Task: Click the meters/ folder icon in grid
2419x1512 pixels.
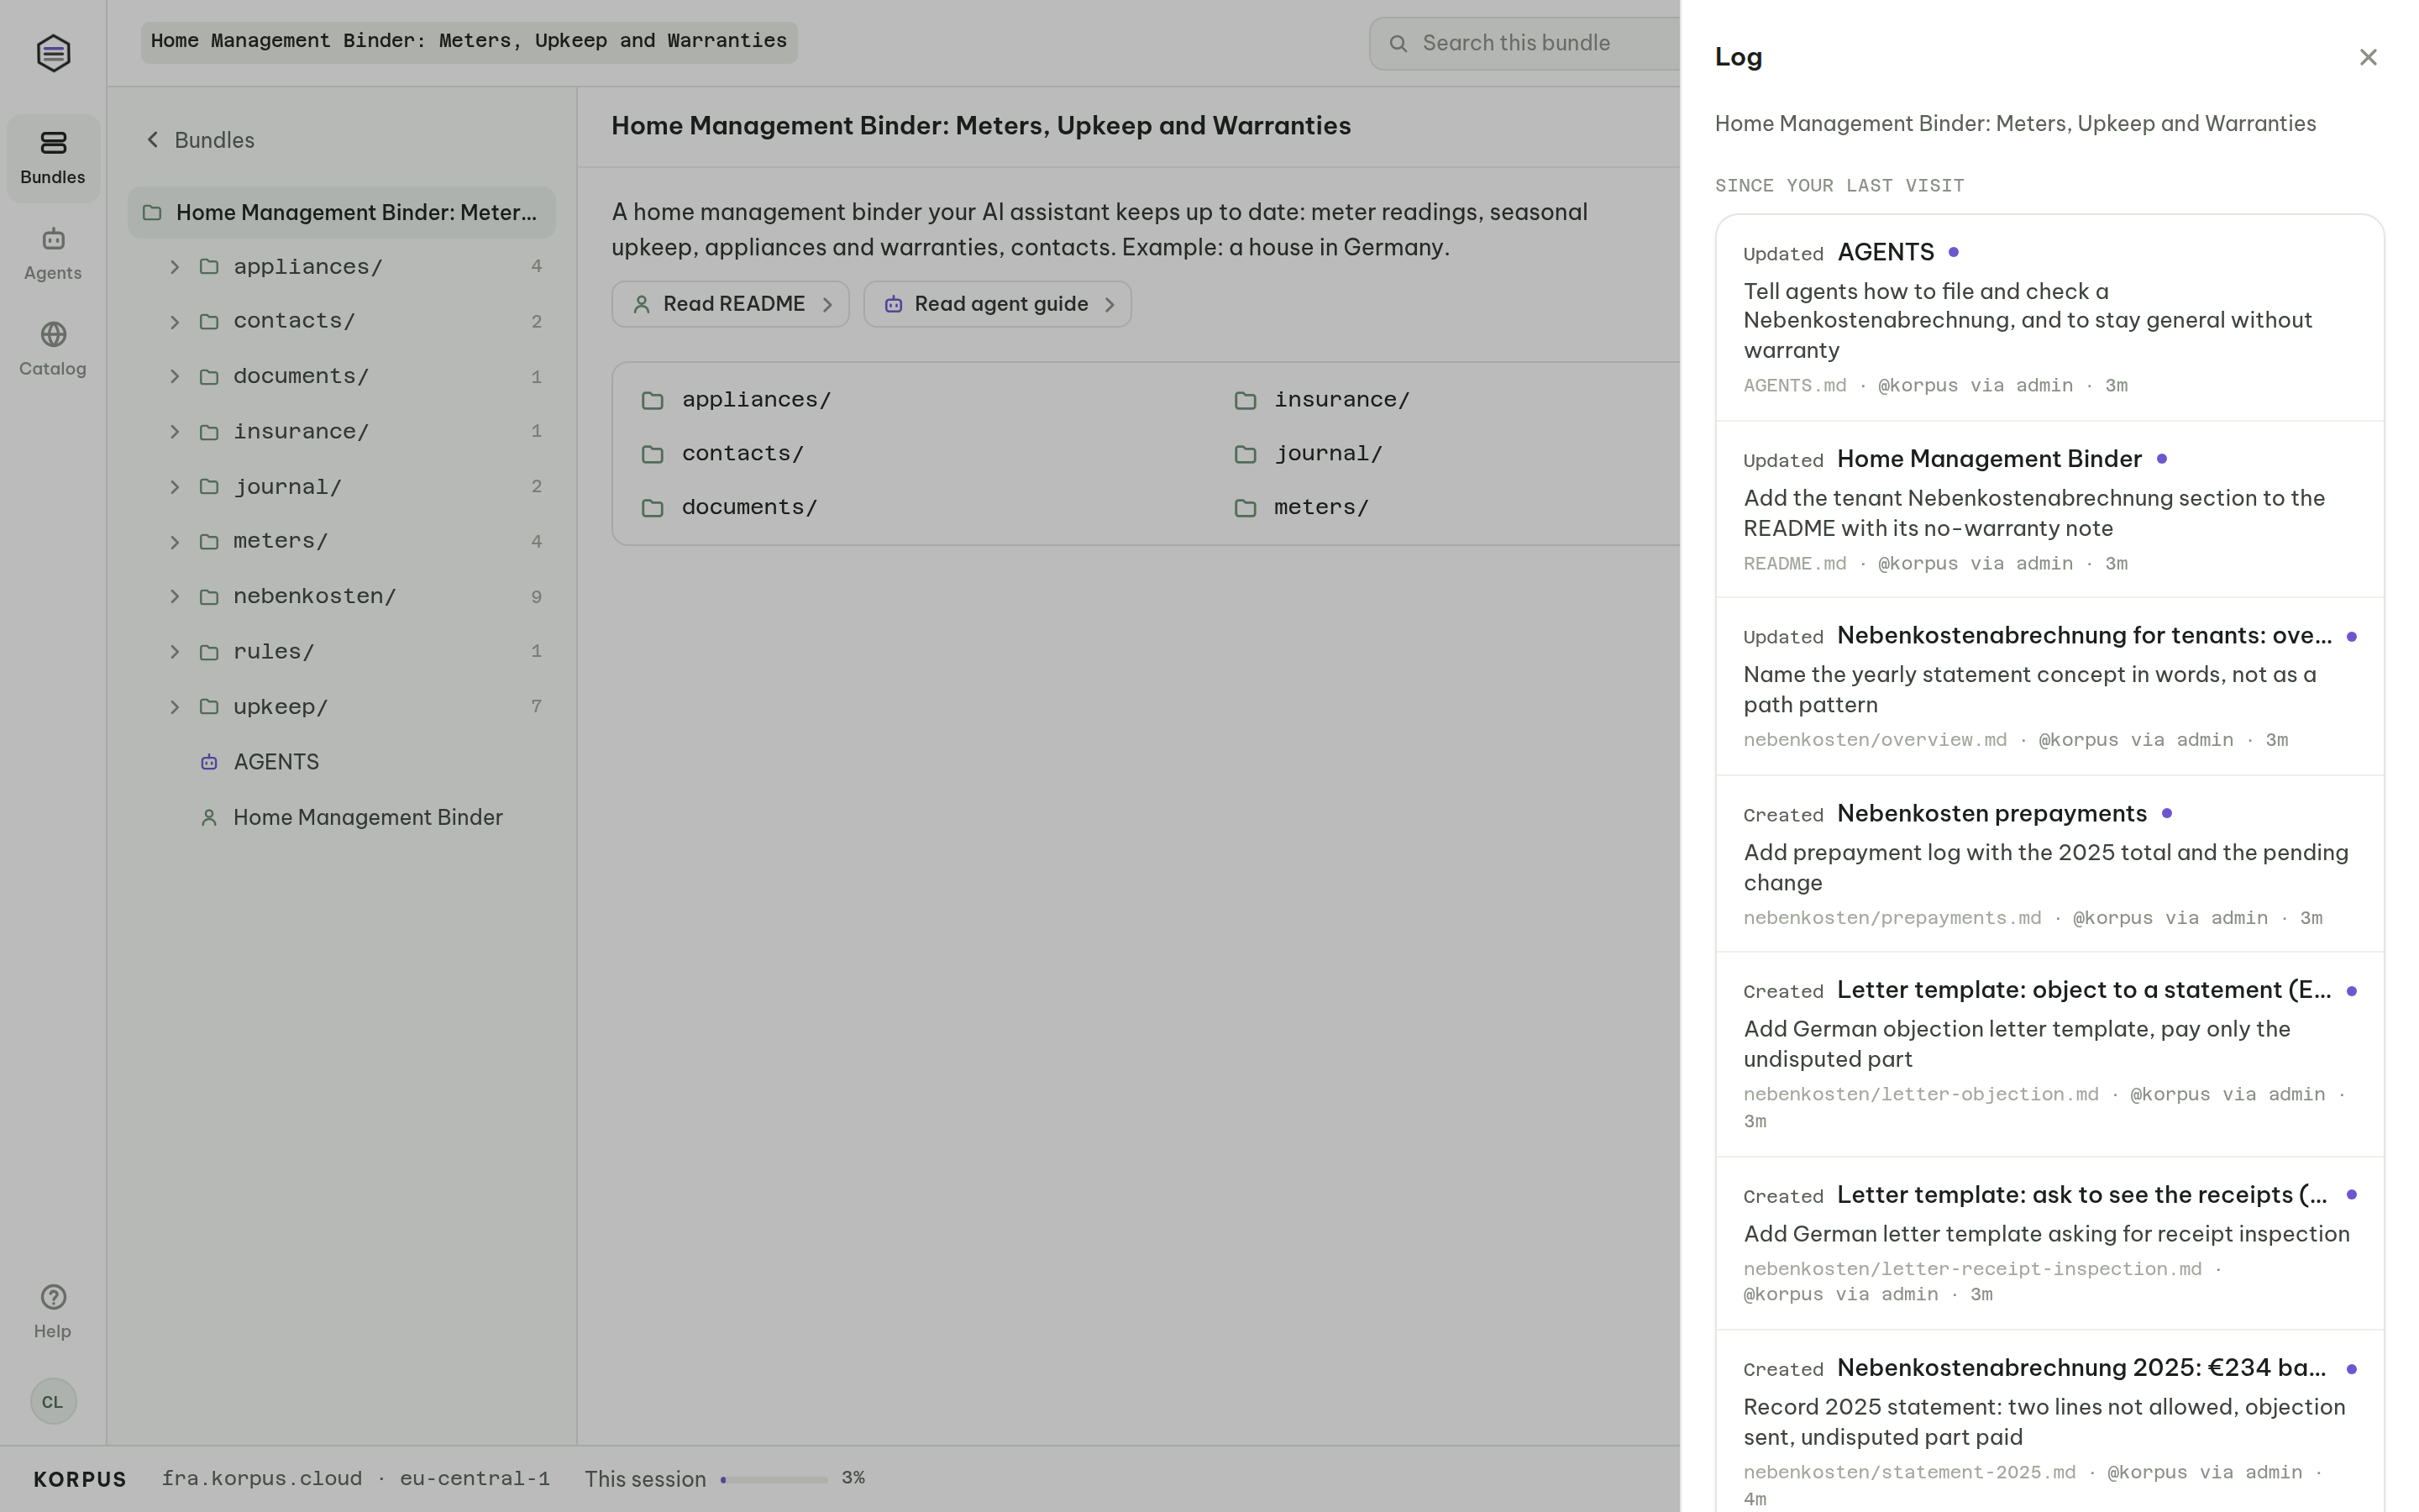Action: [1246, 508]
